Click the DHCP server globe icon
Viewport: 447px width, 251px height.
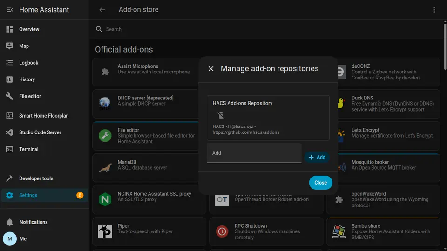click(x=105, y=103)
